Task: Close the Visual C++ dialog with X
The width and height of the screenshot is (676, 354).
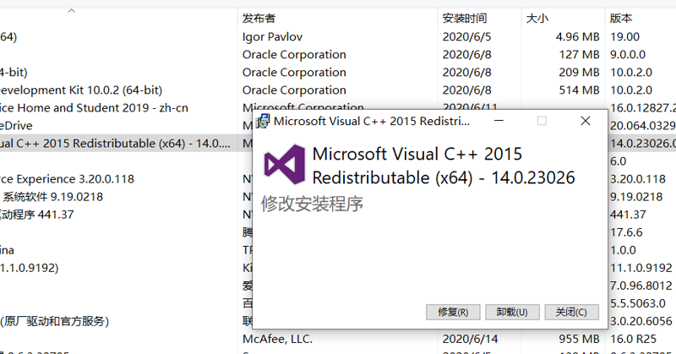Action: (585, 121)
